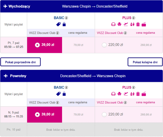Viewport: 163px width, 137px height.
Task: Click the suitcase icon under outbound PLUS
Action: click(x=138, y=24)
